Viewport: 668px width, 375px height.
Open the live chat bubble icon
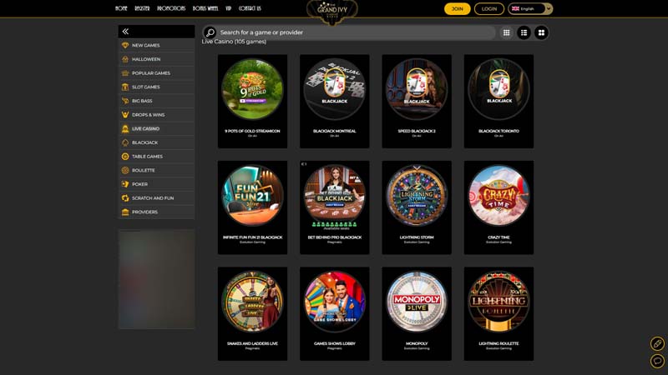657,361
